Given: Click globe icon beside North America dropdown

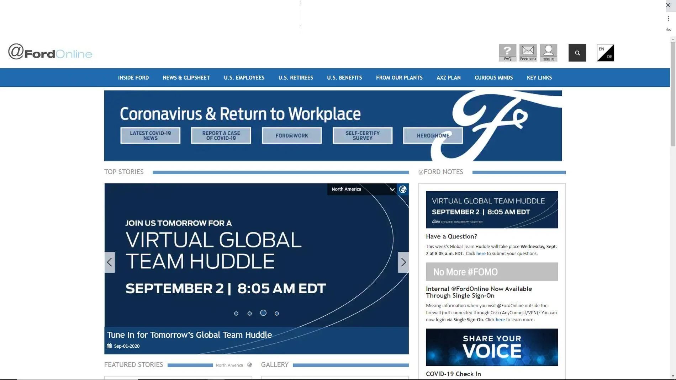Looking at the screenshot, I should [403, 189].
